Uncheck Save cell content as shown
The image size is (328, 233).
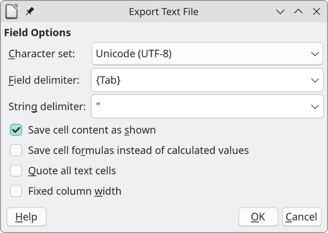tap(16, 130)
